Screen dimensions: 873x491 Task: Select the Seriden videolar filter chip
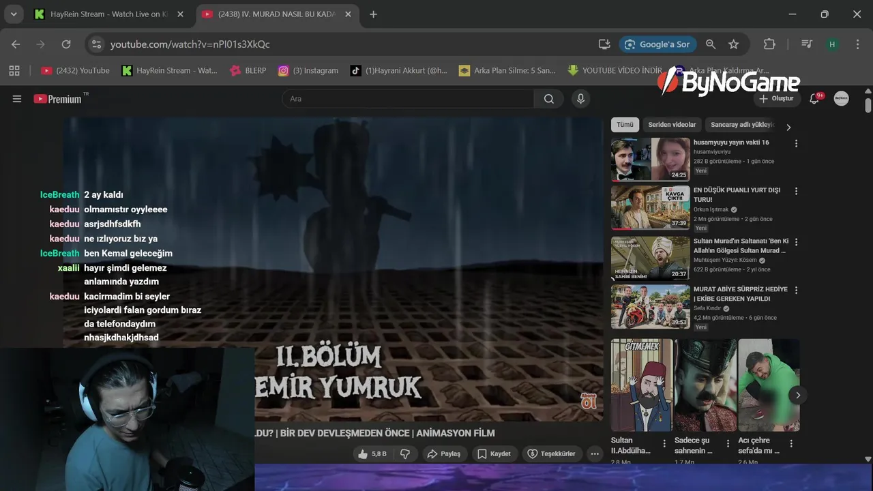point(672,125)
